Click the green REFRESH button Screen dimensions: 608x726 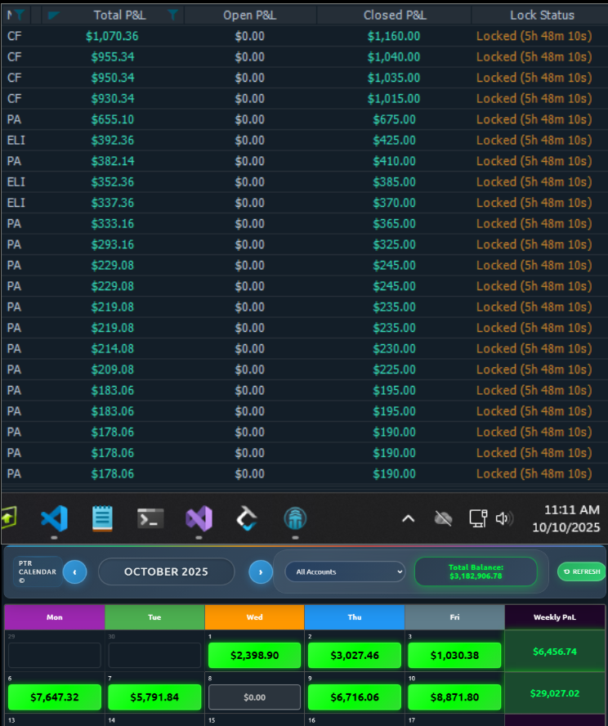[582, 571]
